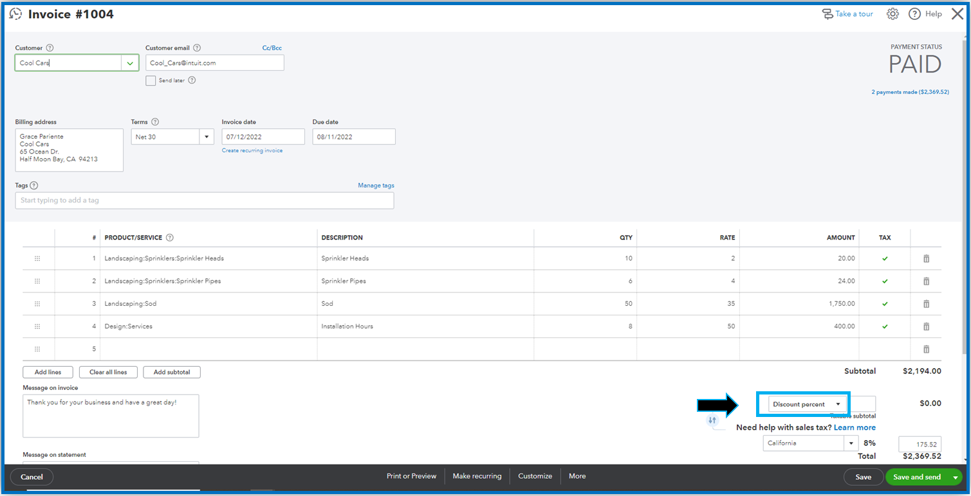Select Print or Preview in footer
Screen dimensions: 971x496
pos(411,476)
